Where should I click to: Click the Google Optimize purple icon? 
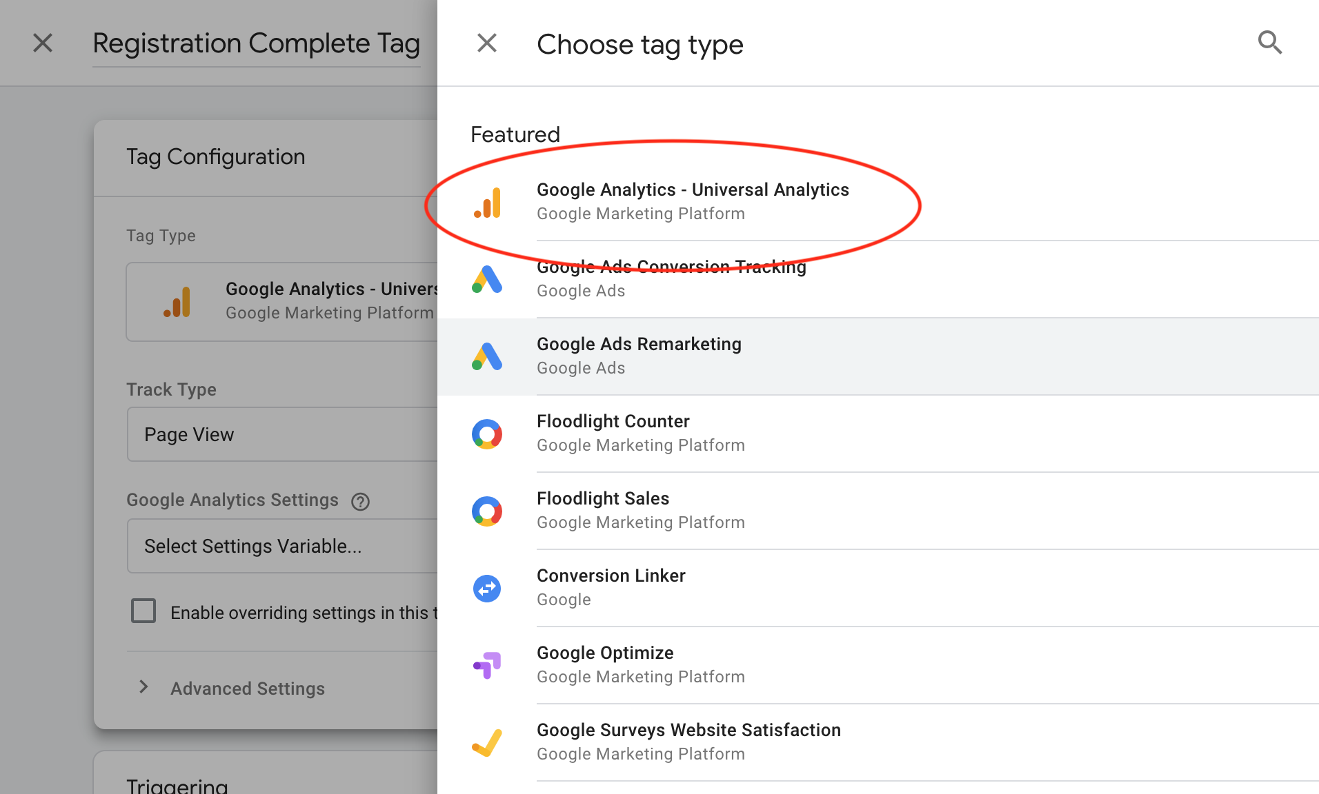click(x=487, y=666)
